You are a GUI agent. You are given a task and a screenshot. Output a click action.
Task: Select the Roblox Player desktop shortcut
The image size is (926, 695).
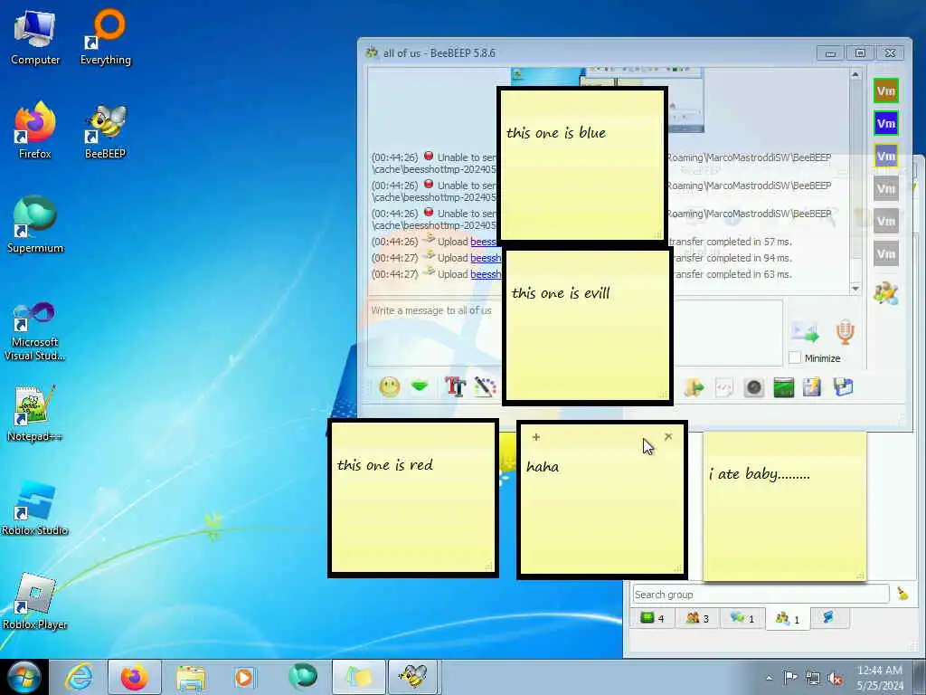(35, 602)
